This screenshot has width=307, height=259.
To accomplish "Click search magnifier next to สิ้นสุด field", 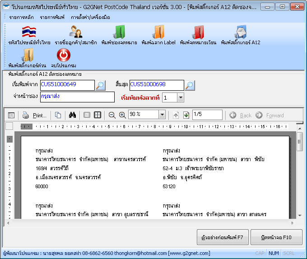I will (x=190, y=85).
